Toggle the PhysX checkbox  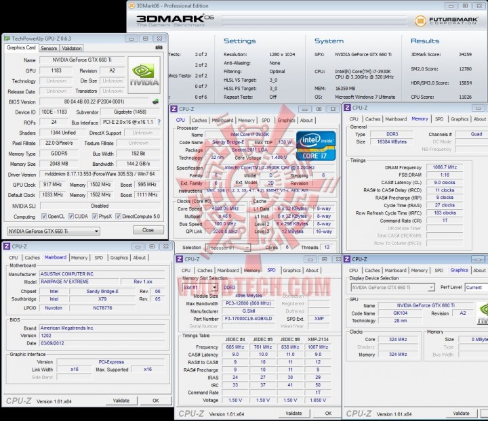tap(95, 216)
